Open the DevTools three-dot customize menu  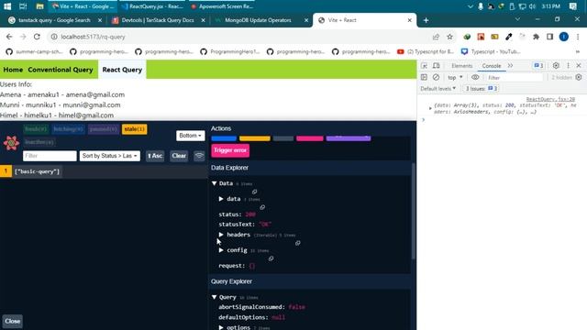568,65
